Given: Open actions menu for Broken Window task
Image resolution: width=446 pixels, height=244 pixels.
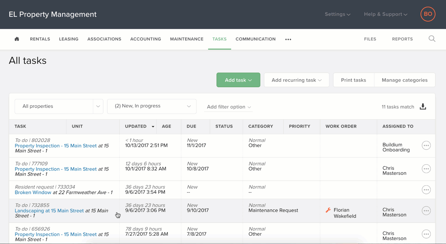Looking at the screenshot, I should [426, 190].
